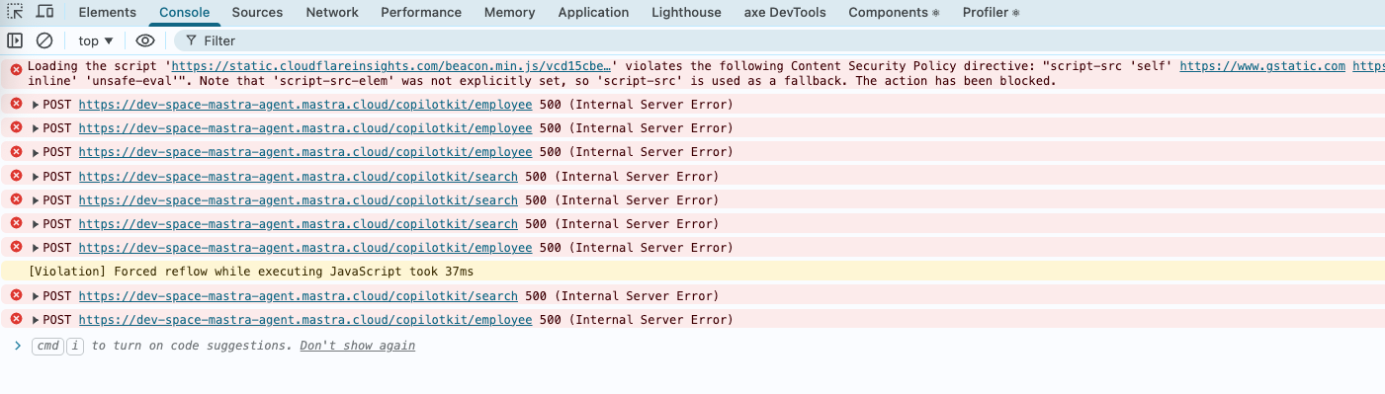This screenshot has width=1385, height=394.
Task: Open the Application tab
Action: click(x=593, y=13)
